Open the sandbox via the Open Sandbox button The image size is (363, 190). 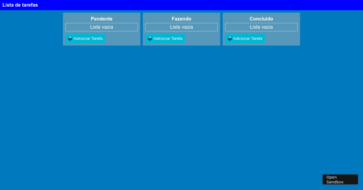pyautogui.click(x=340, y=179)
